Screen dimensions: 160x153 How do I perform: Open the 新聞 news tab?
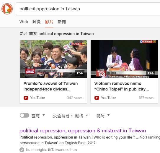point(62,22)
